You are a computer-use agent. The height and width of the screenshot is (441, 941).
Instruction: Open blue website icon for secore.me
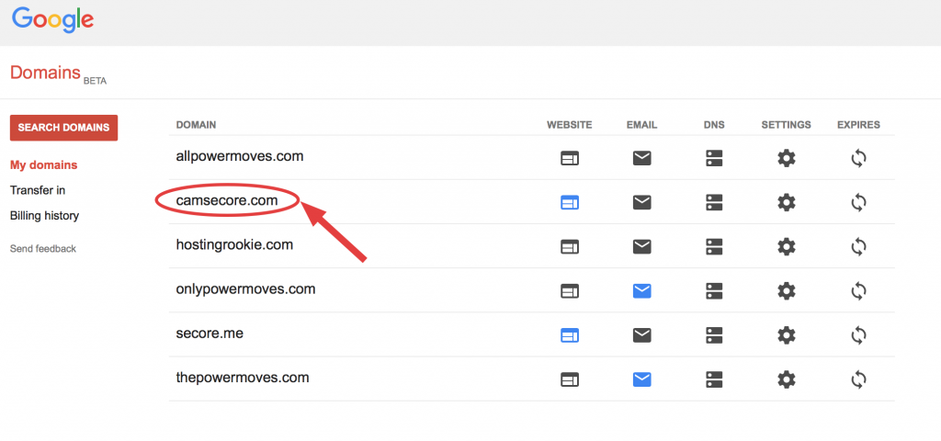point(570,335)
